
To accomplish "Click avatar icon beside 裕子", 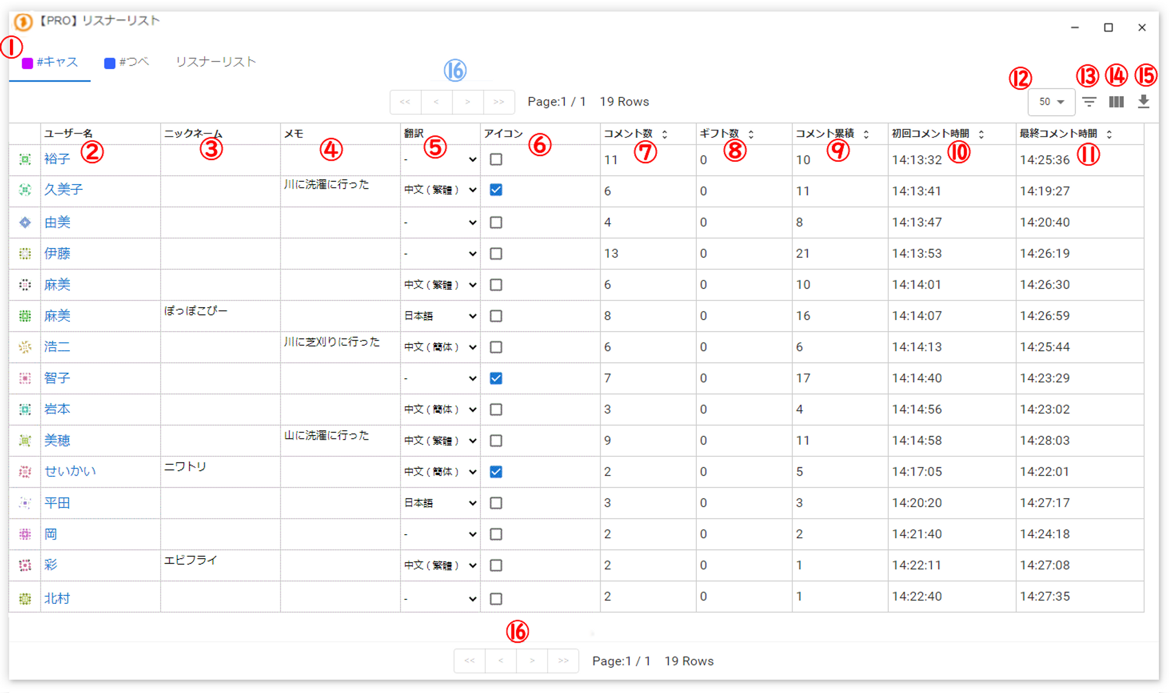I will click(25, 159).
